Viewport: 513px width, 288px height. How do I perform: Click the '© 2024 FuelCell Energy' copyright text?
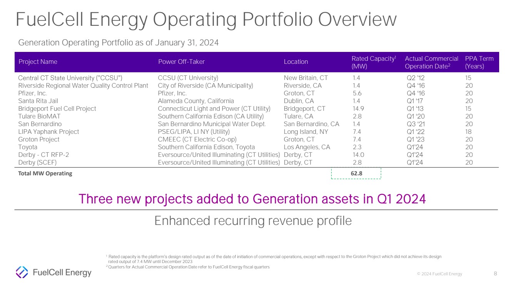coord(440,274)
